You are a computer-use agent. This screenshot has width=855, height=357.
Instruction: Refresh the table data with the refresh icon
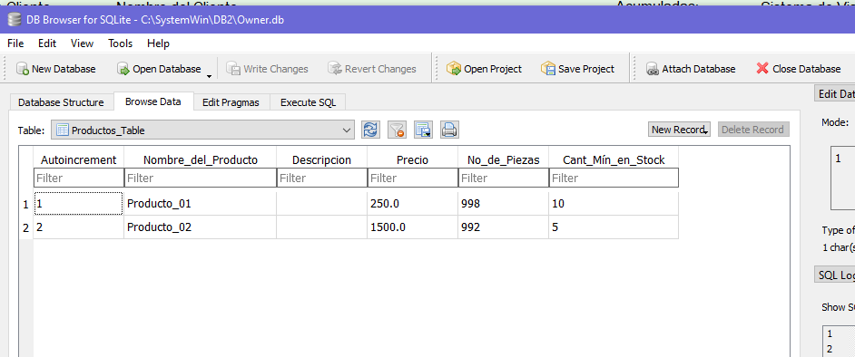(x=370, y=130)
